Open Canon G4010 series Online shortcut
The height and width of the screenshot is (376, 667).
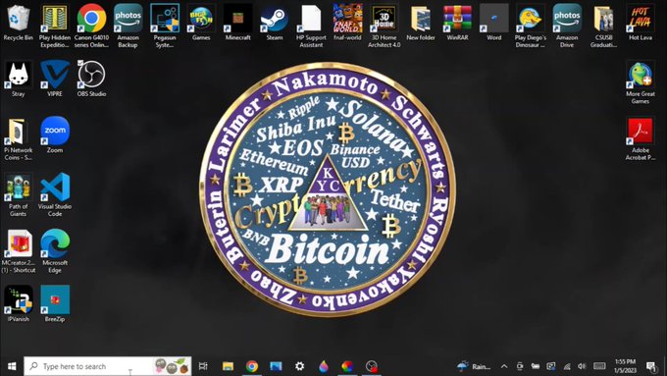(x=91, y=26)
